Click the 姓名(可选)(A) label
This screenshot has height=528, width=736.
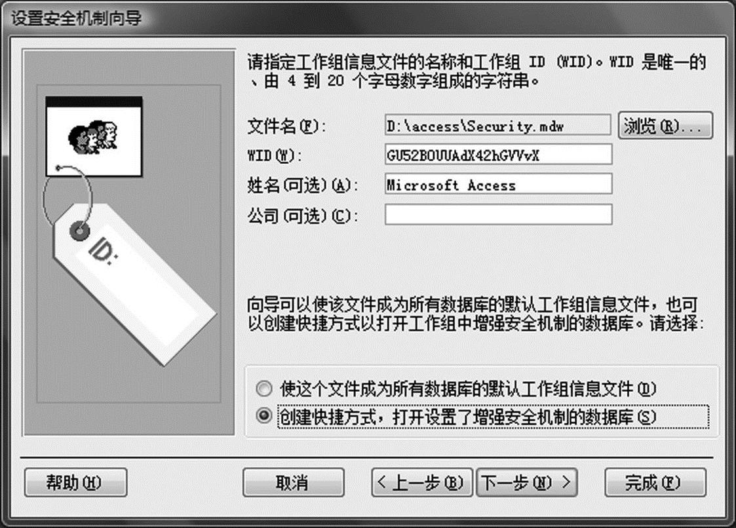[302, 185]
